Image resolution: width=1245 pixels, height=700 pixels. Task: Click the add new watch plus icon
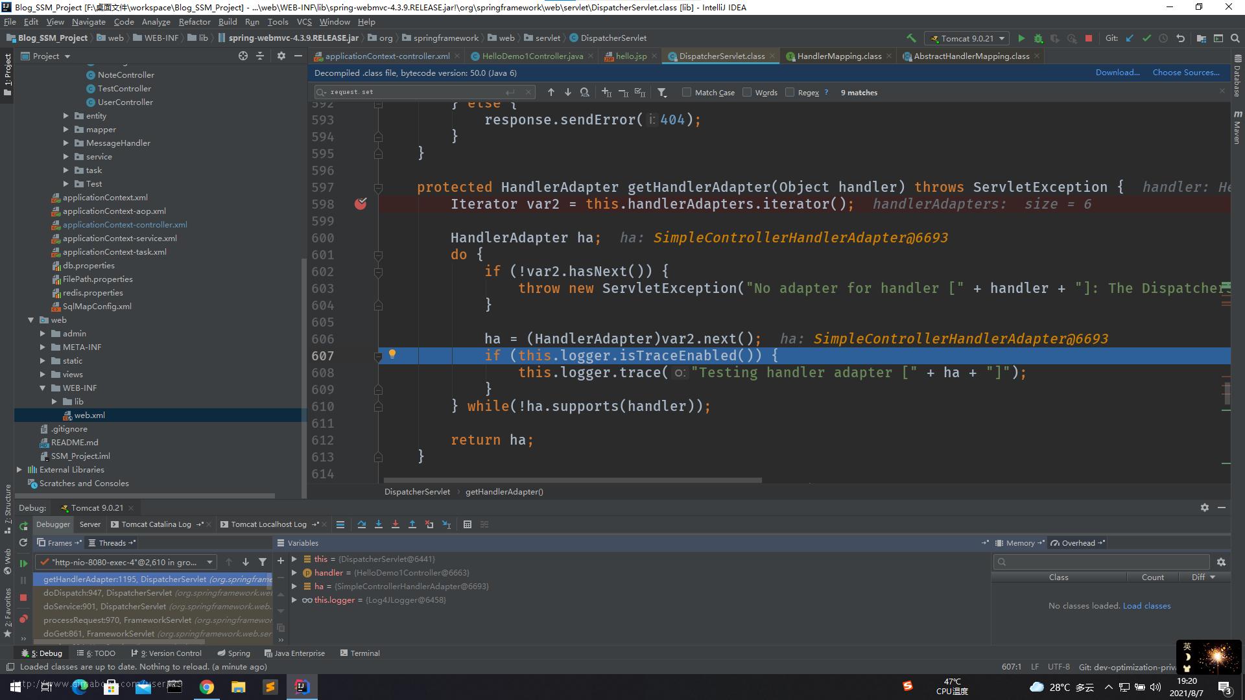(281, 561)
